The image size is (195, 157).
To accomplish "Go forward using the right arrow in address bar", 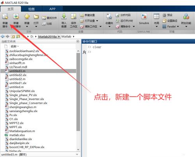I will 7,37.
